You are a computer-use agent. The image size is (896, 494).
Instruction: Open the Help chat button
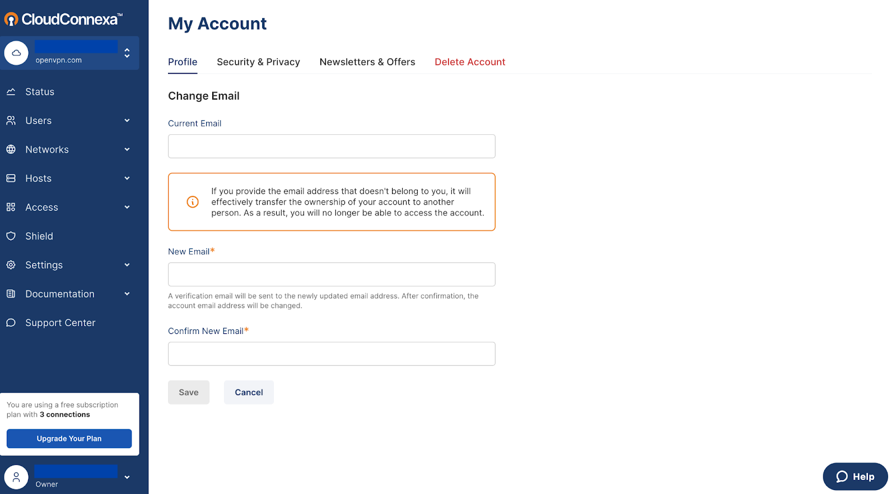pos(855,477)
